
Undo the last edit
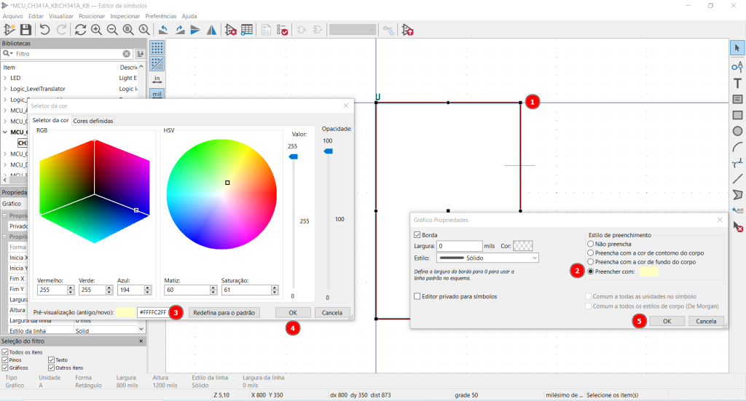(x=44, y=30)
